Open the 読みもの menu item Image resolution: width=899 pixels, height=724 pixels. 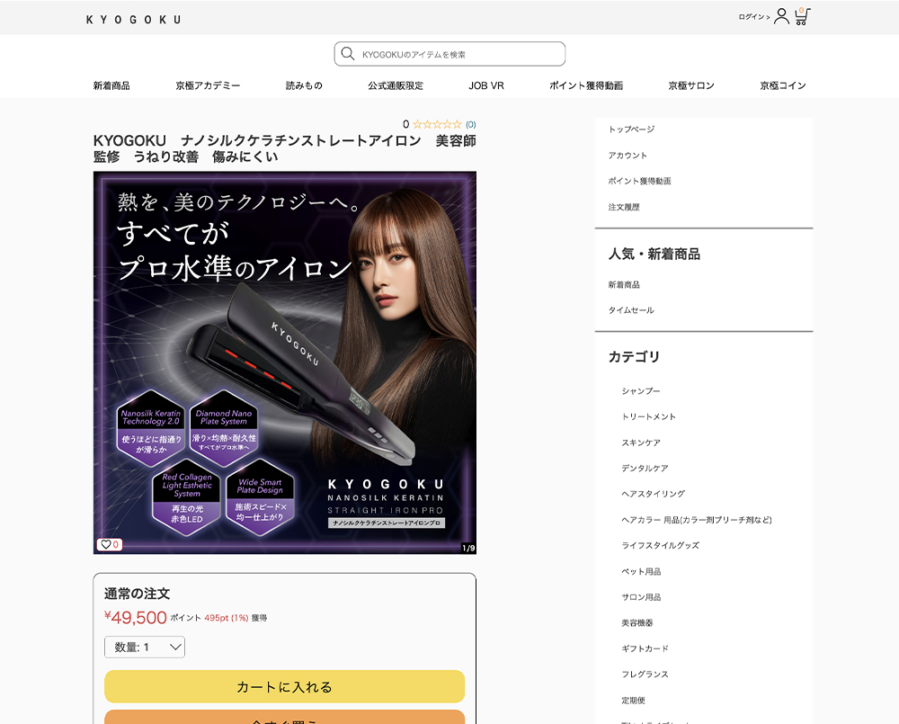[304, 85]
